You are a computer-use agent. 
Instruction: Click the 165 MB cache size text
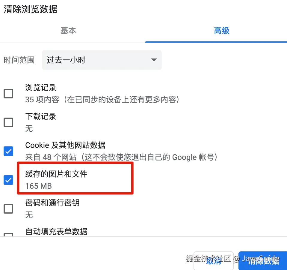(39, 186)
